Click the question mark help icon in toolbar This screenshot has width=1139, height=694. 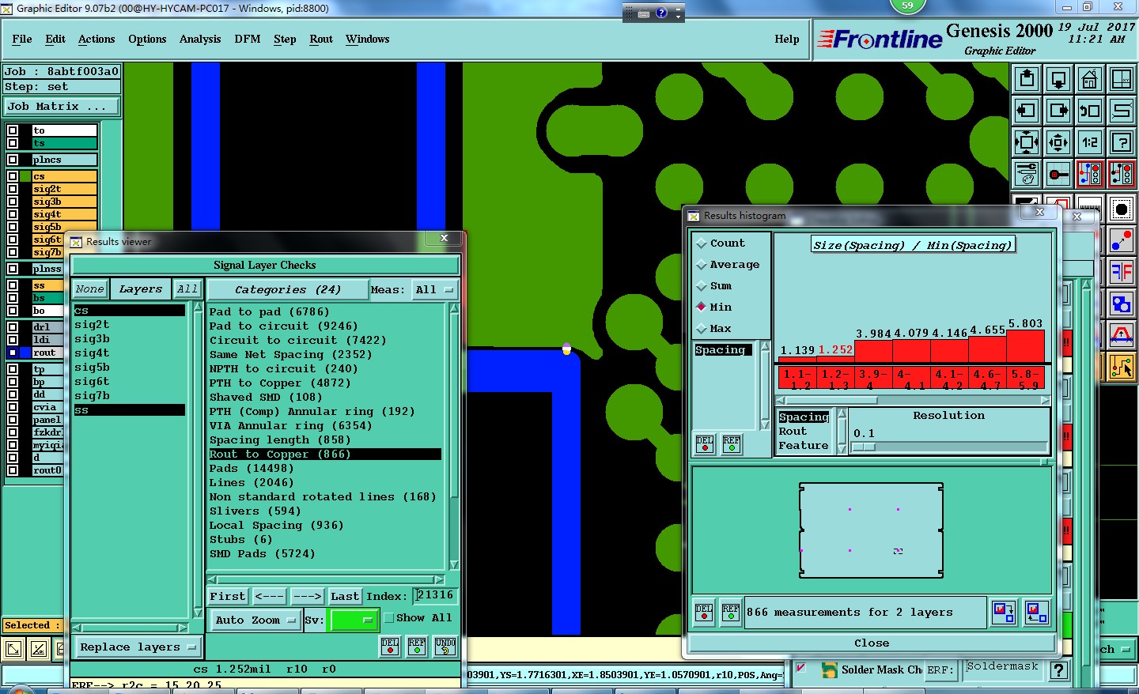(x=1122, y=142)
